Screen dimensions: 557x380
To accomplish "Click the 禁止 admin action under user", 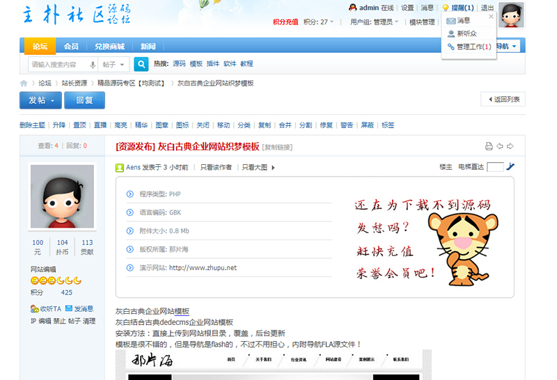I will click(59, 321).
